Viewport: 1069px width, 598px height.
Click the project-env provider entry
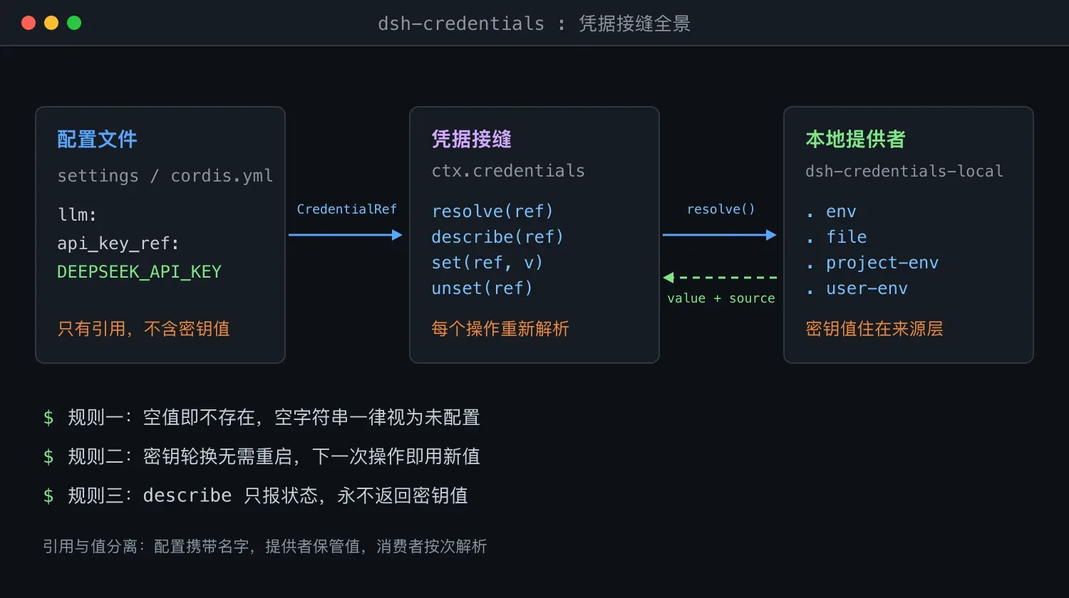click(872, 263)
